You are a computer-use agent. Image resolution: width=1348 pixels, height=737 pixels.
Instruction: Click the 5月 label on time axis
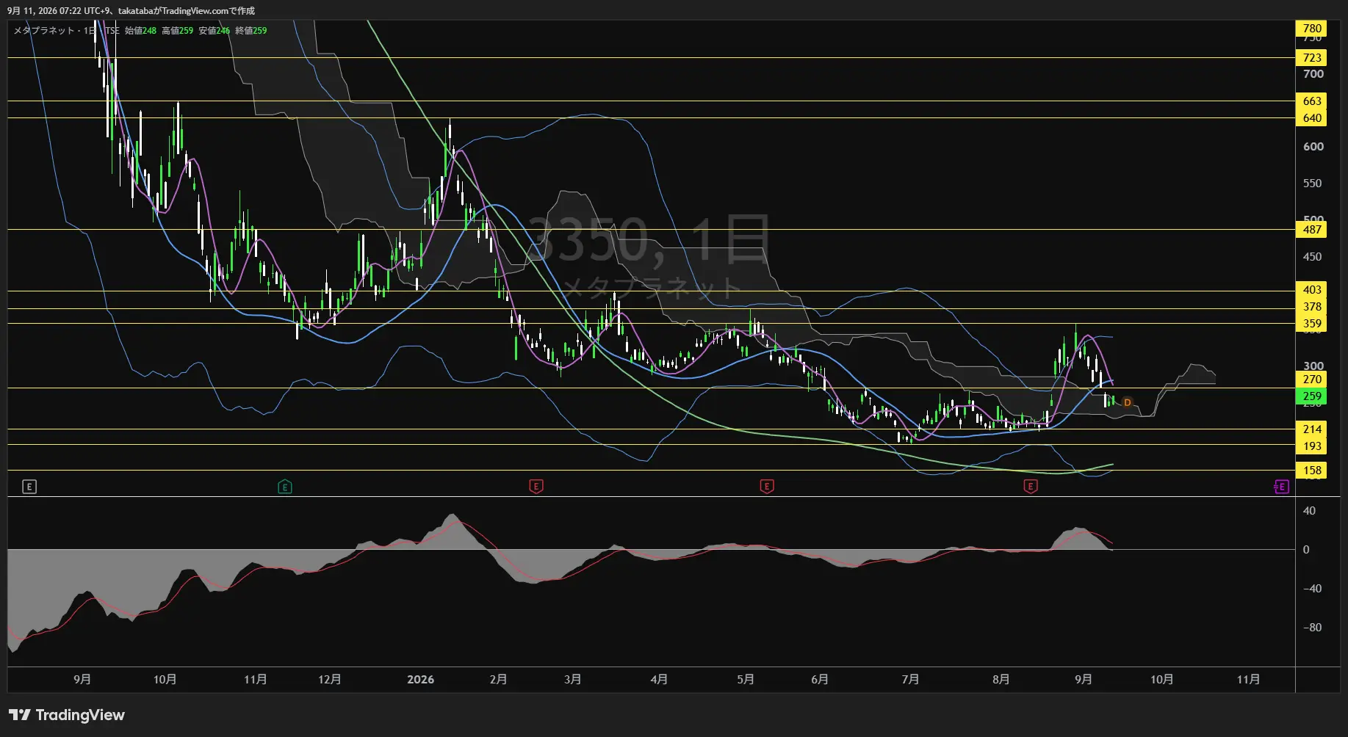click(x=746, y=680)
